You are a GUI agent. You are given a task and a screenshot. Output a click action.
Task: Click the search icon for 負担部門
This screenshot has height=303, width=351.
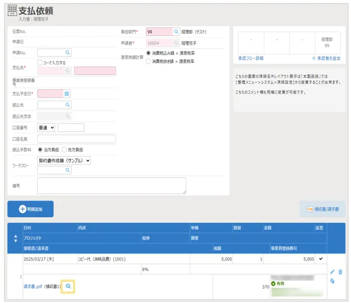click(176, 32)
